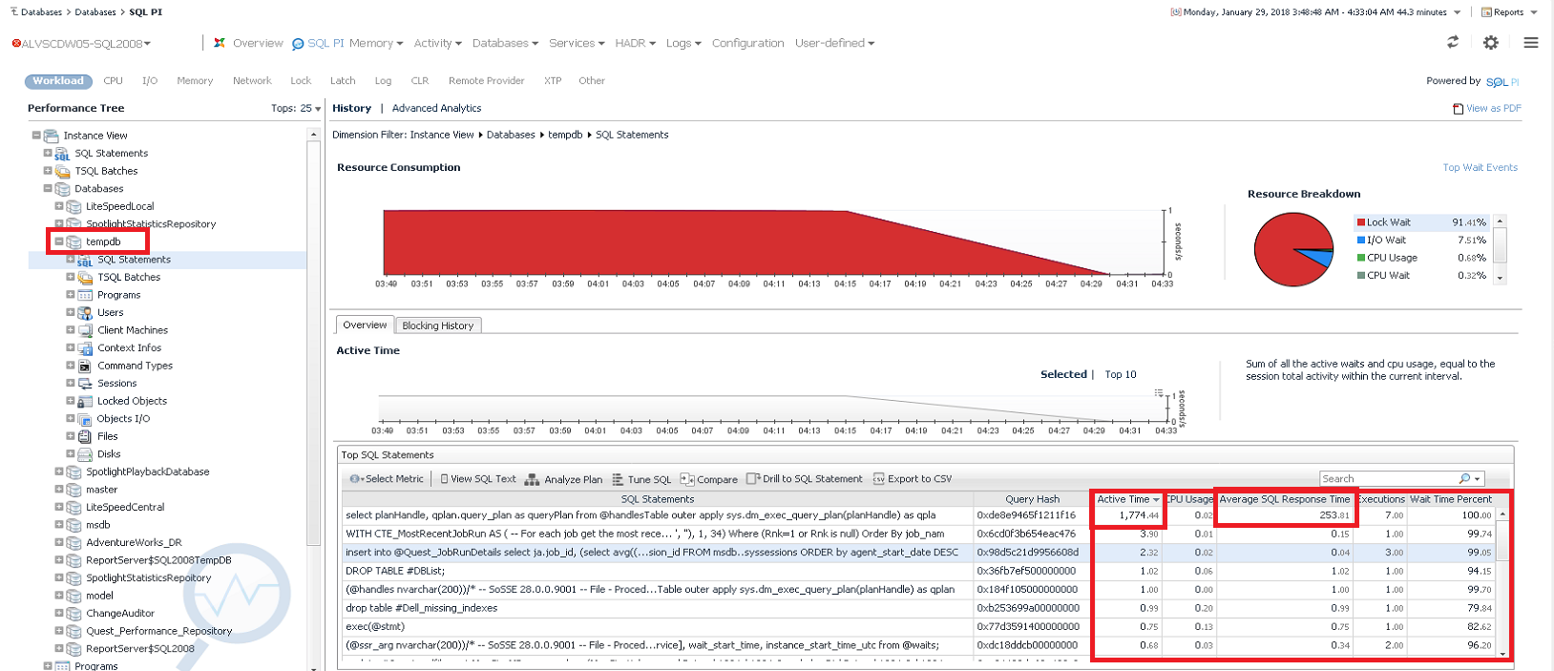Open the View as PDF link
This screenshot has height=671, width=1554.
click(x=1487, y=109)
